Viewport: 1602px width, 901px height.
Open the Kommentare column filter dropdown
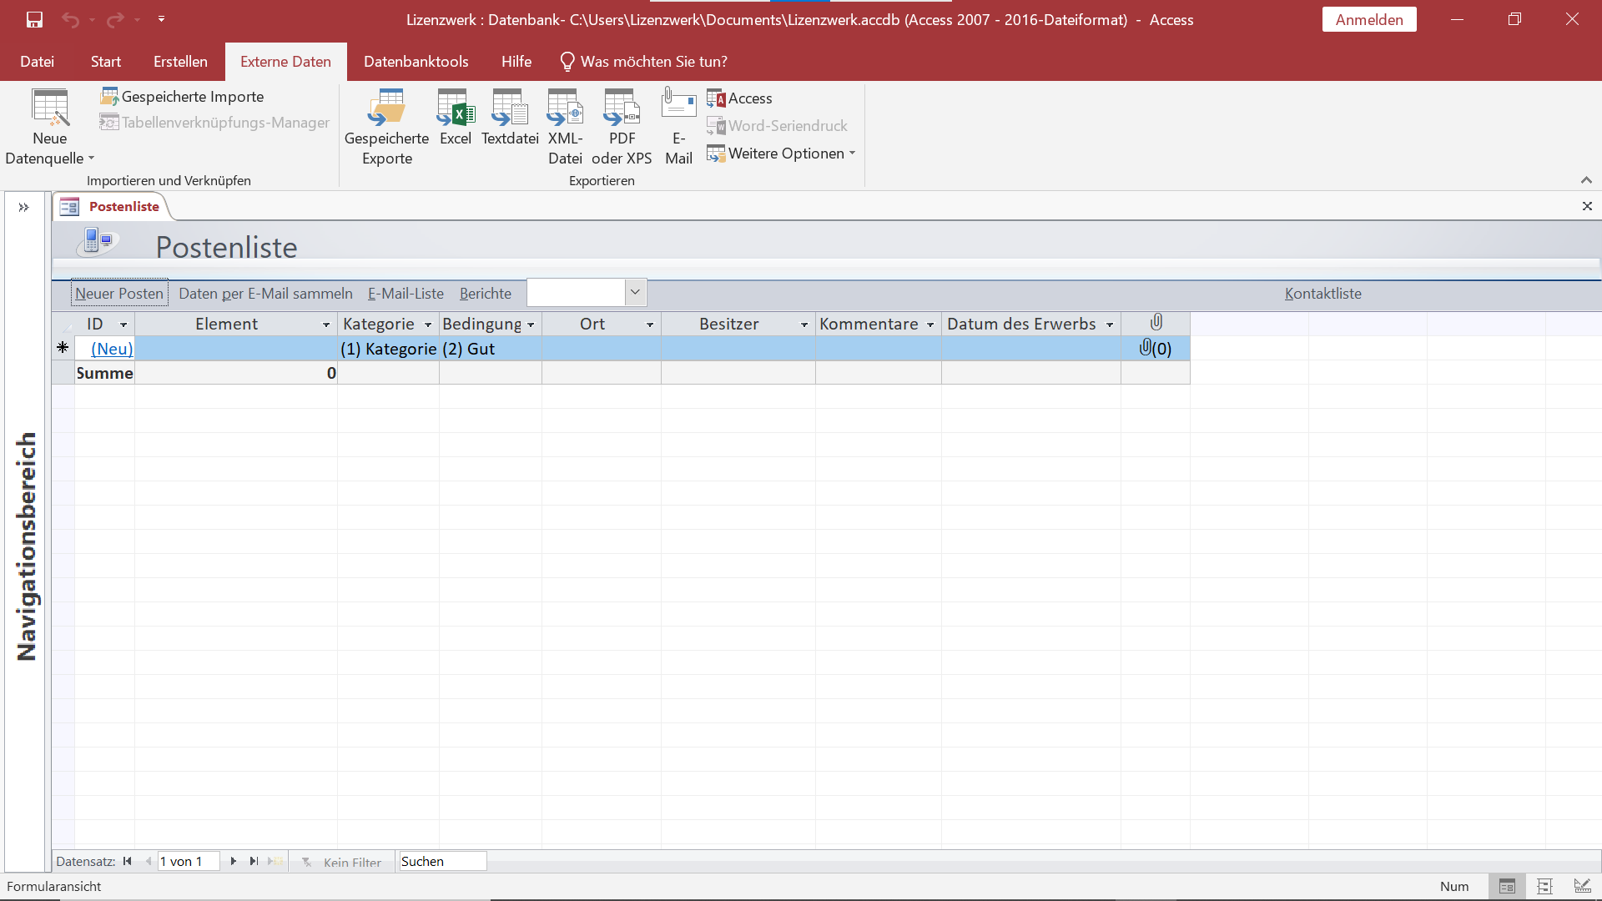coord(930,325)
